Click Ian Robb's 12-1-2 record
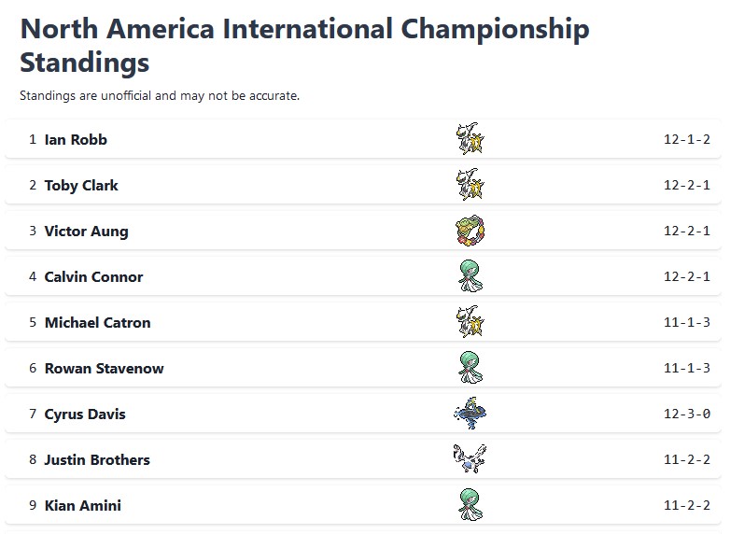The image size is (730, 534). click(687, 139)
